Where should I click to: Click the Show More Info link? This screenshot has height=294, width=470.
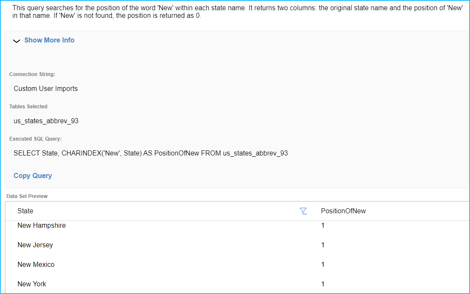(49, 40)
